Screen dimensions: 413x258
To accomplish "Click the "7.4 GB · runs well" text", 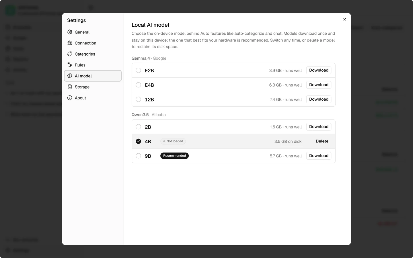I will point(286,99).
